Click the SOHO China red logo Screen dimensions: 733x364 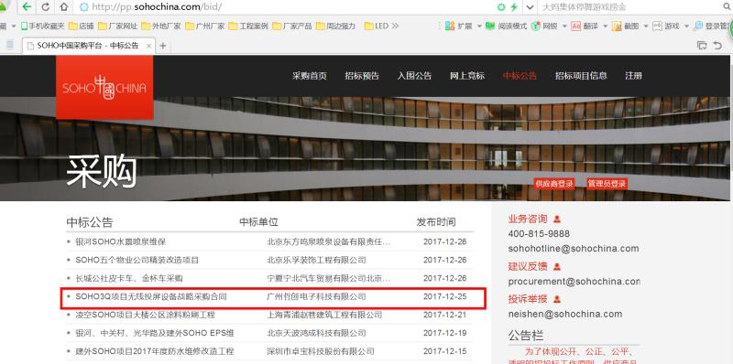(104, 87)
